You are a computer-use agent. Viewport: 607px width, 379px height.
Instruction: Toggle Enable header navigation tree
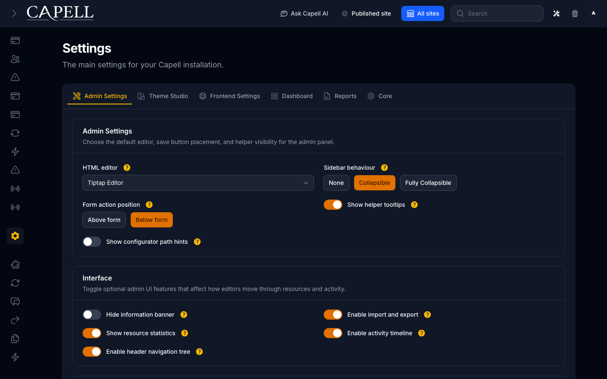pyautogui.click(x=92, y=352)
